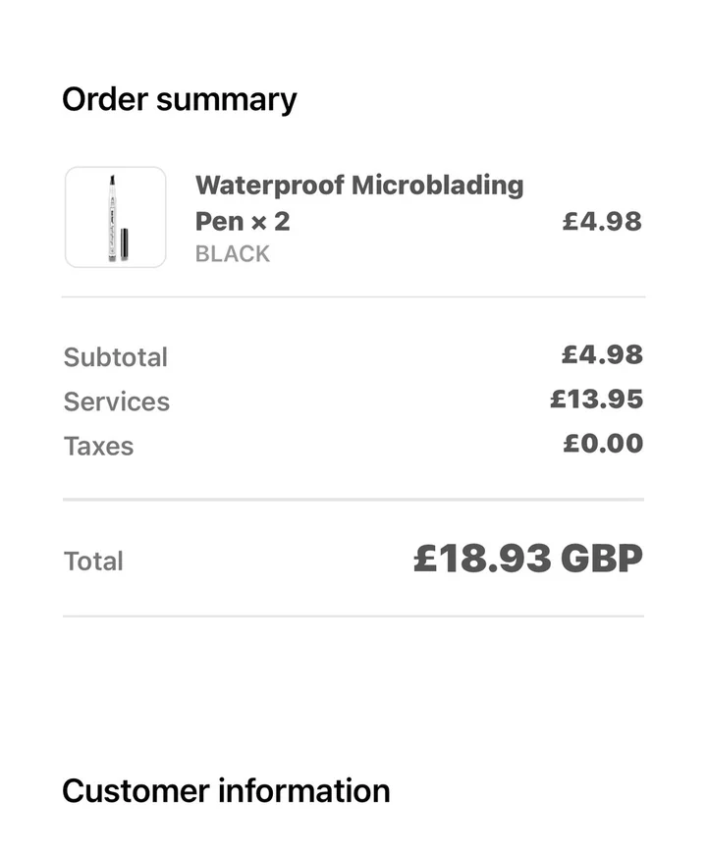Click the word information in Customer information
707x857 pixels.
303,791
